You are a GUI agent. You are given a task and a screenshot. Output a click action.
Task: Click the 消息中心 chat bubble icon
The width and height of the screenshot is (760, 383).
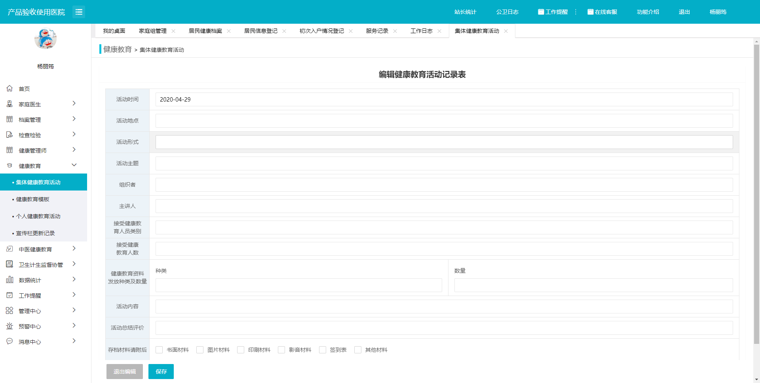coord(9,341)
